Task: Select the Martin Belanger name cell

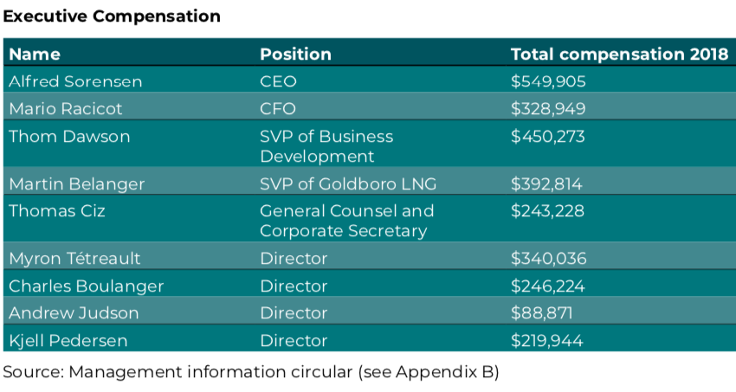Action: pos(77,183)
